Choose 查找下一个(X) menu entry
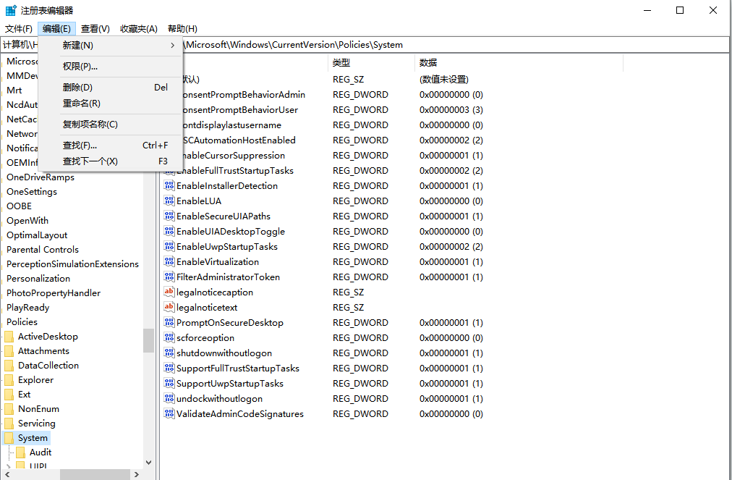 click(110, 161)
